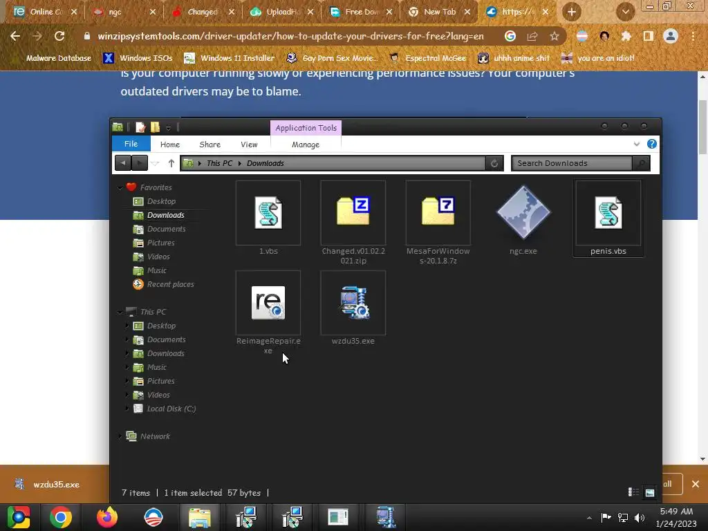Click This PC in breadcrumb path
Image resolution: width=708 pixels, height=531 pixels.
click(x=219, y=163)
